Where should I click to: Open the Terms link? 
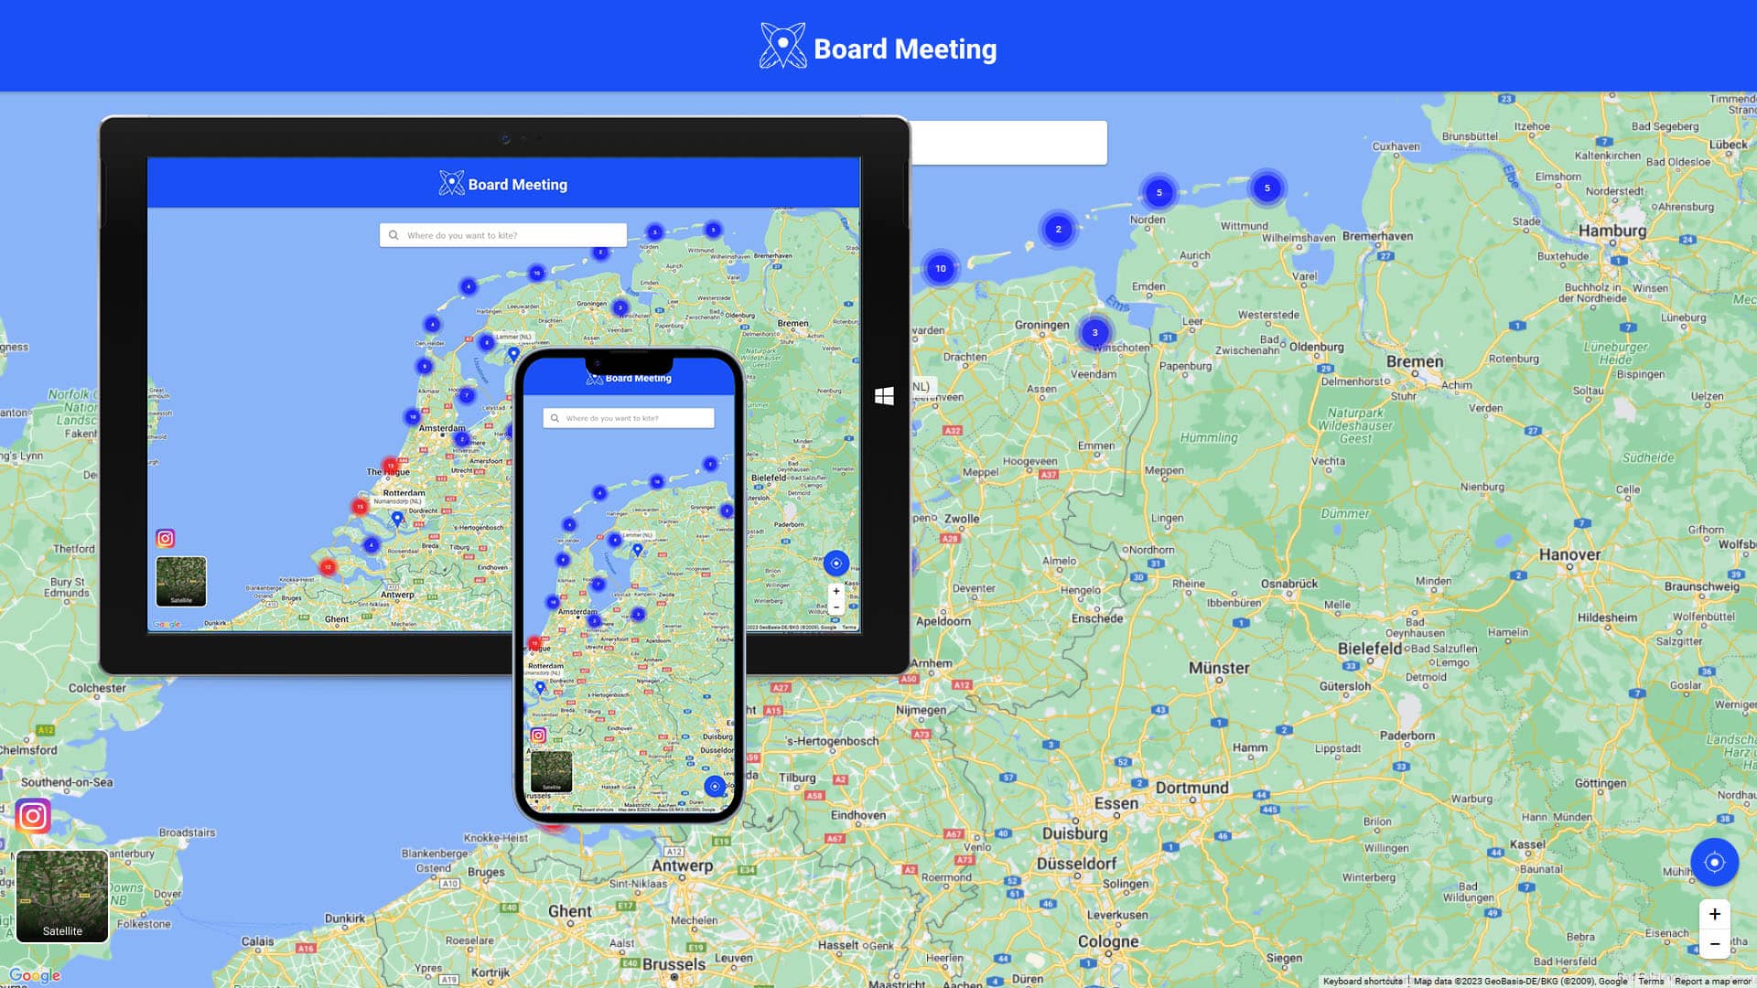(1651, 982)
